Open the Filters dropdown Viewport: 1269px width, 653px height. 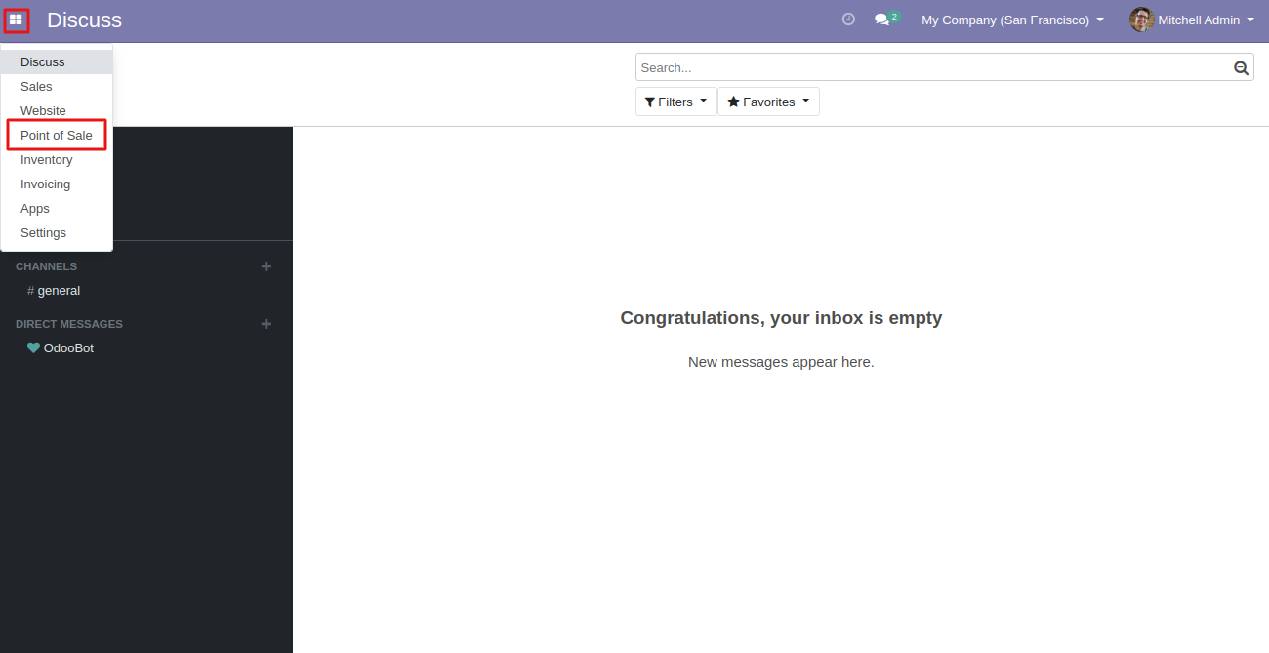pos(675,102)
